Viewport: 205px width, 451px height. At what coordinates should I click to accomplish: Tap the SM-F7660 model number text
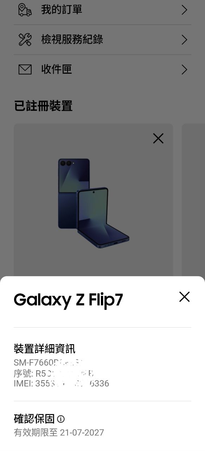50,362
